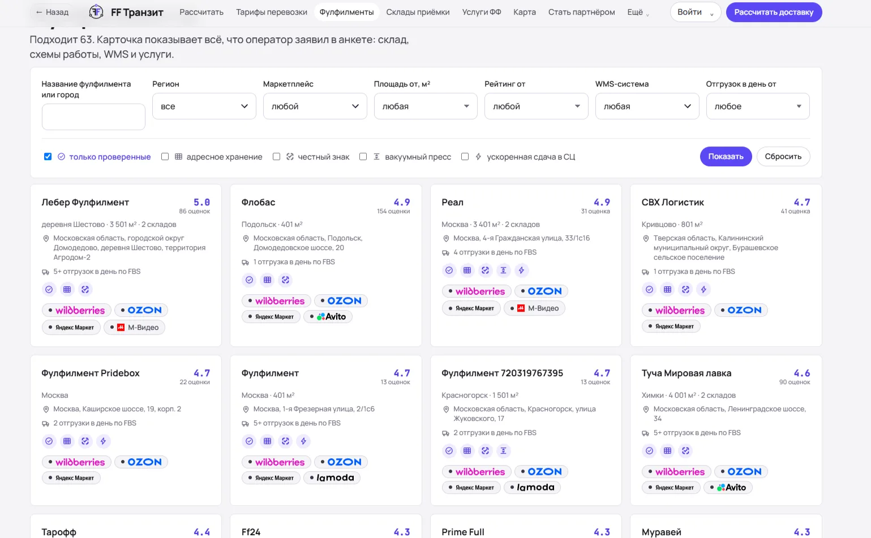
Task: Open Склады приёмки section
Action: (x=418, y=12)
